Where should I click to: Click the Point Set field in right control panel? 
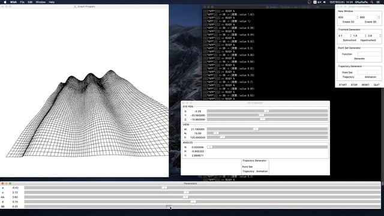pyautogui.click(x=369, y=72)
